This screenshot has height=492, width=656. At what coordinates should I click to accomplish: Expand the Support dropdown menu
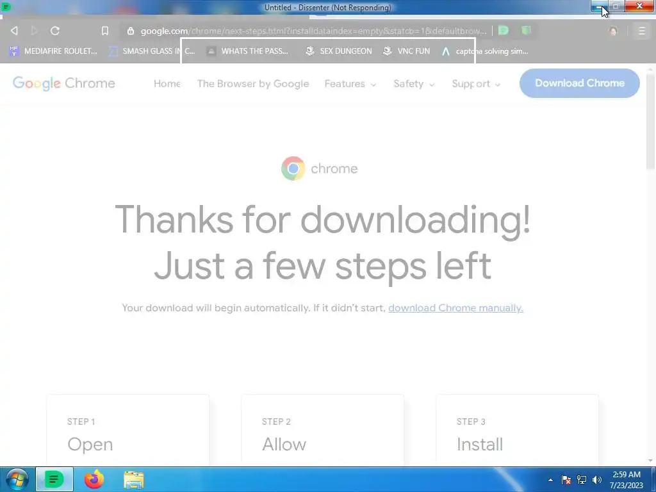(x=476, y=84)
